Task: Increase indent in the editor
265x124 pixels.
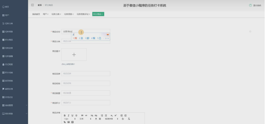Action: pyautogui.click(x=125, y=116)
